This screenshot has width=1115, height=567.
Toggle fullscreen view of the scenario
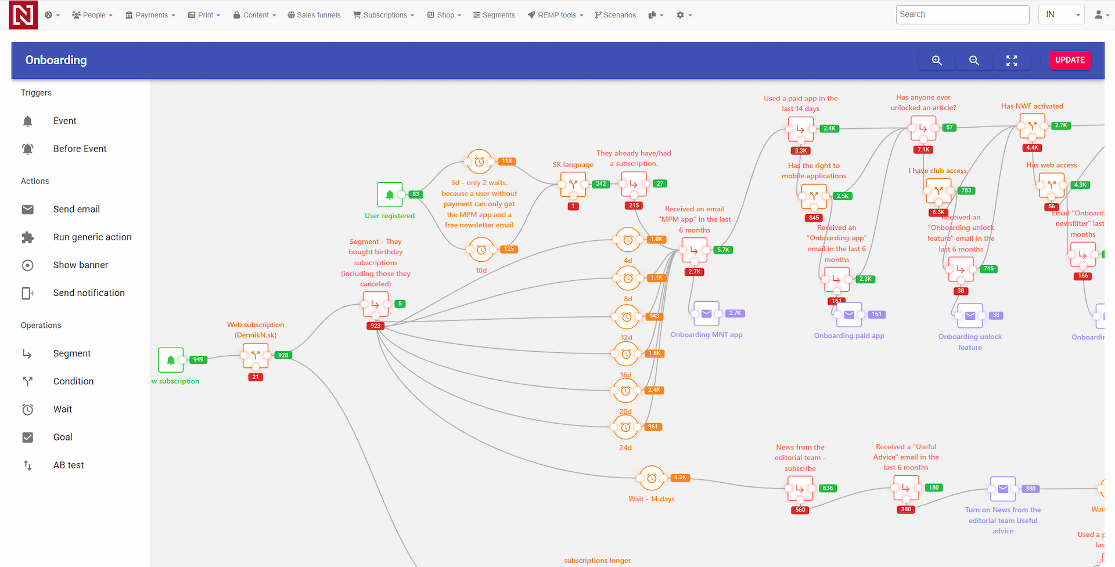click(x=1012, y=60)
